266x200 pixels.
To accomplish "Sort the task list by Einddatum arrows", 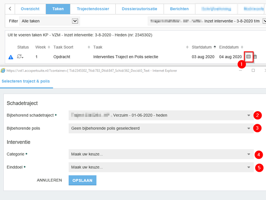I will click(242, 47).
